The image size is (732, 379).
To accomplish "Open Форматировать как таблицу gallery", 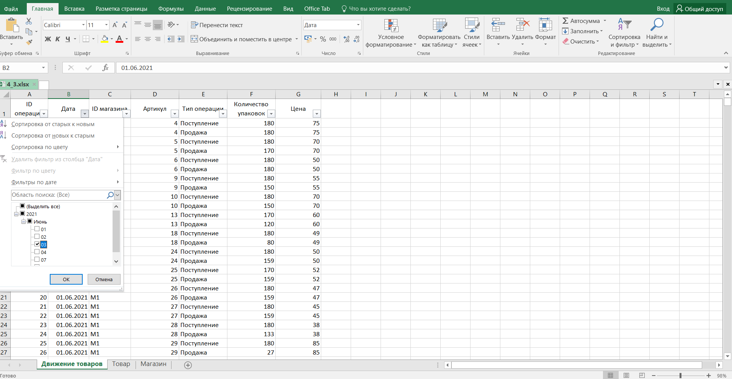I will [440, 33].
